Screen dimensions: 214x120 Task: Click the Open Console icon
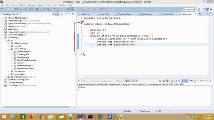201,81
